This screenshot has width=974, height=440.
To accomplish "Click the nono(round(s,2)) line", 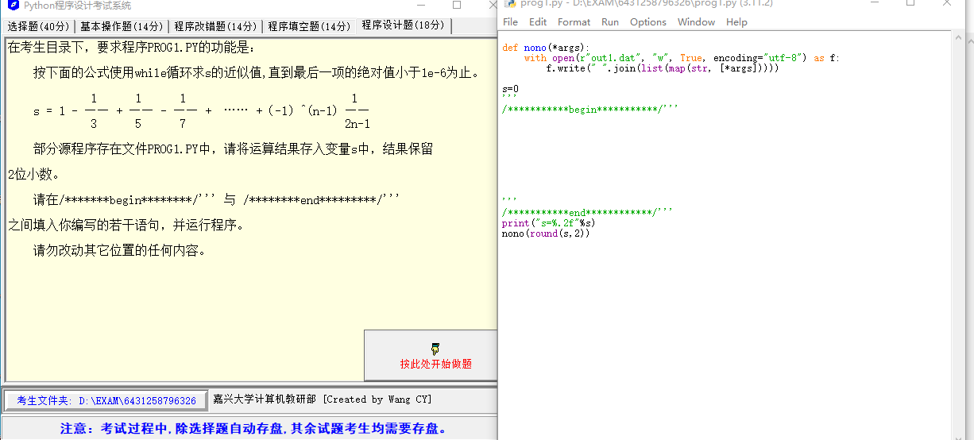I will click(x=546, y=233).
